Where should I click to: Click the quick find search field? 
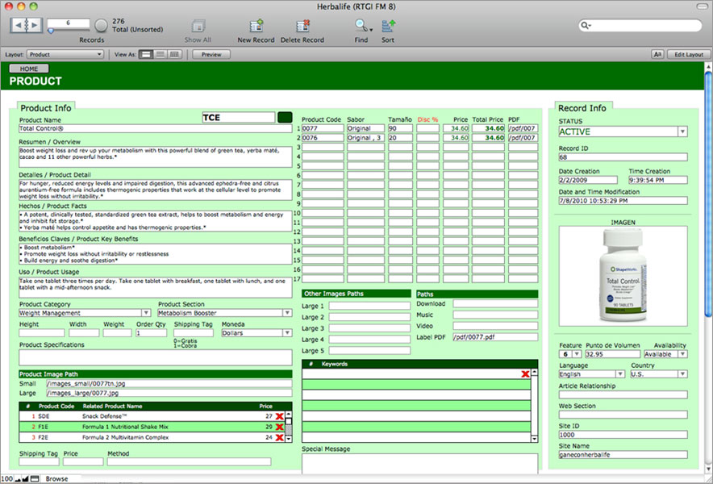tap(640, 26)
